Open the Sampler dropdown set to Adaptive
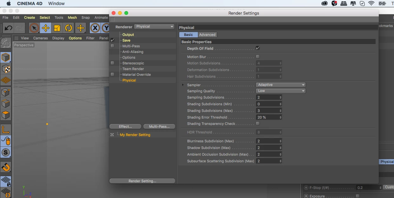394x198 pixels. 281,85
